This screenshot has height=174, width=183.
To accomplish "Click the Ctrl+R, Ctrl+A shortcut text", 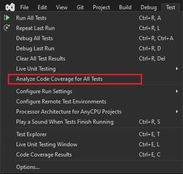I will coord(156,38).
